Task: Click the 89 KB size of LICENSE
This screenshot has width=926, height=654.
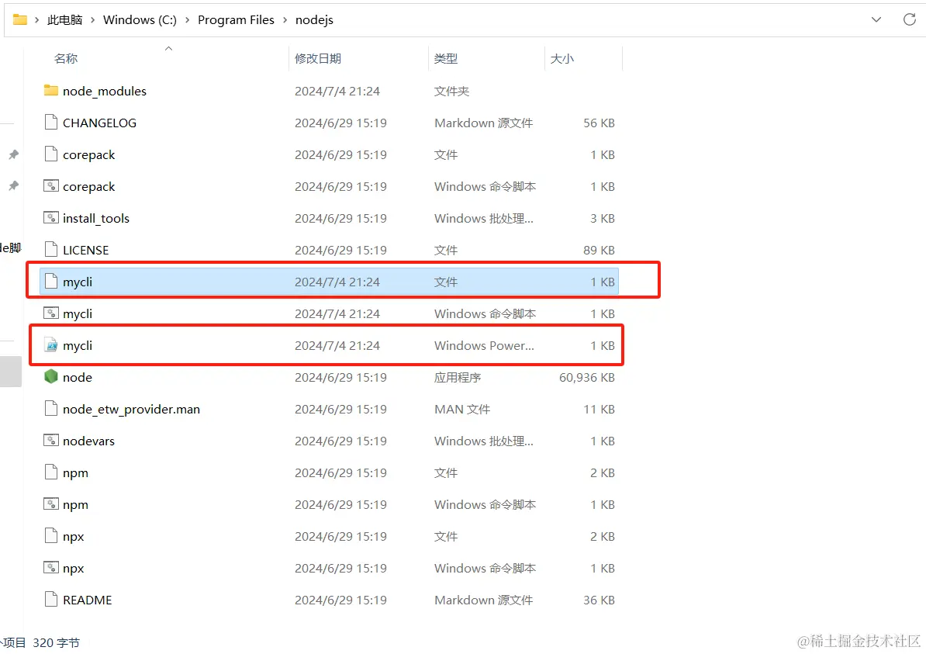Action: click(x=599, y=250)
